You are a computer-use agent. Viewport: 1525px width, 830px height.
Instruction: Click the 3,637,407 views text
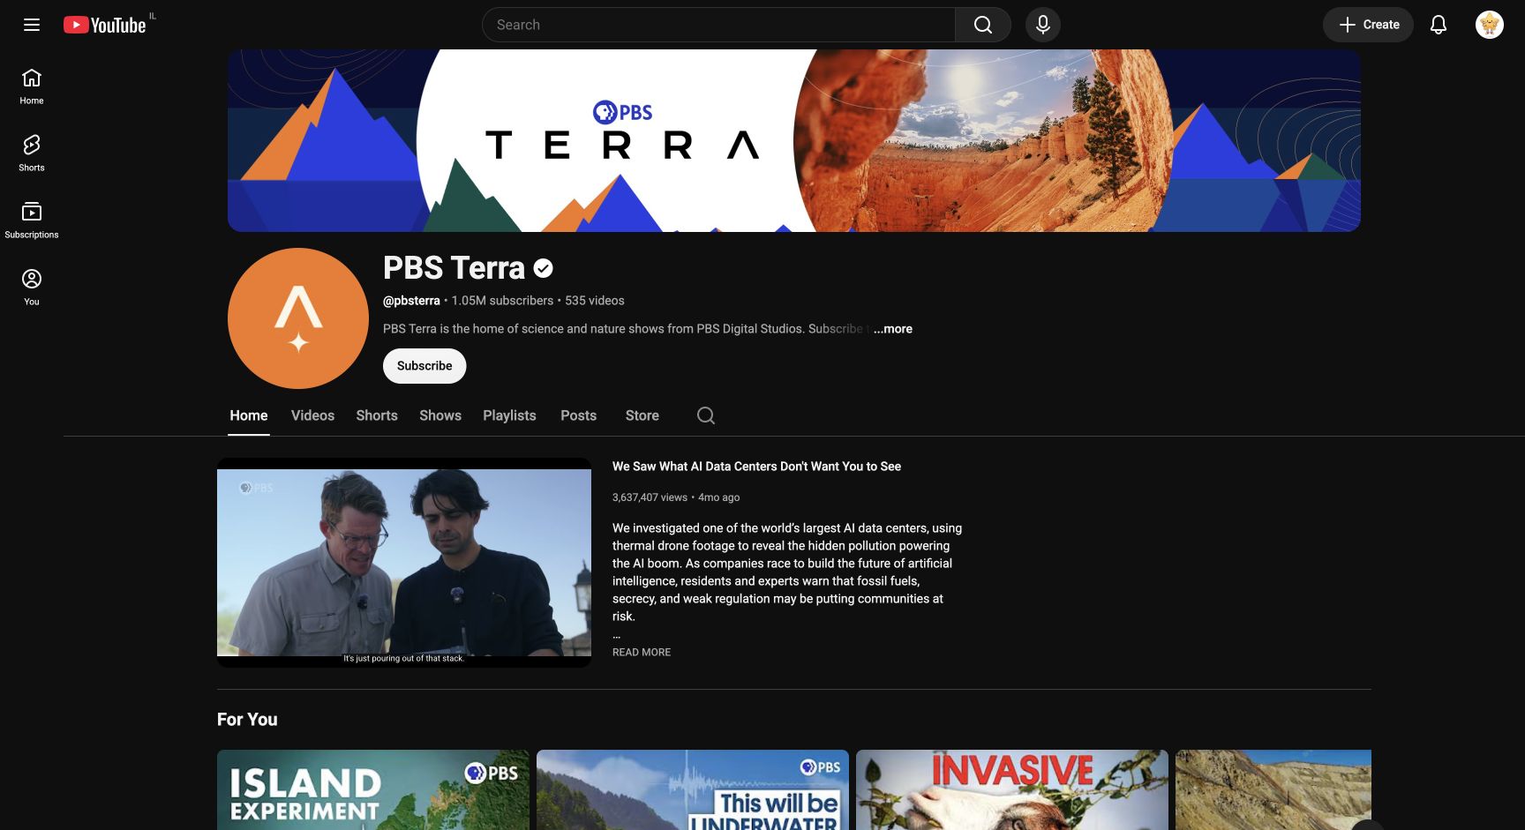pyautogui.click(x=650, y=497)
